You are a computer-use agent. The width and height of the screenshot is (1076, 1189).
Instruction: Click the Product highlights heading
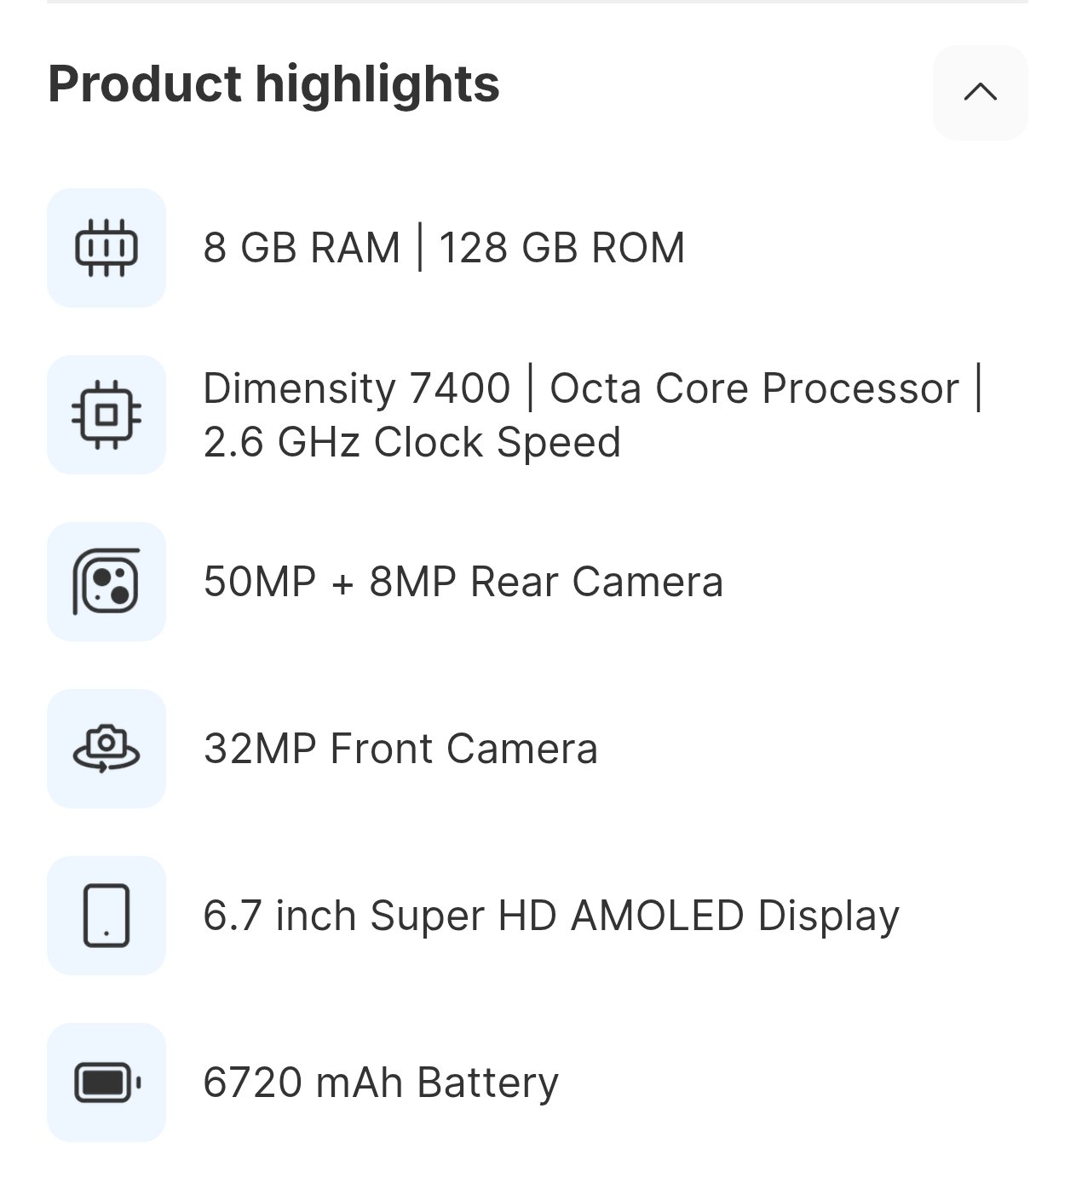[273, 84]
